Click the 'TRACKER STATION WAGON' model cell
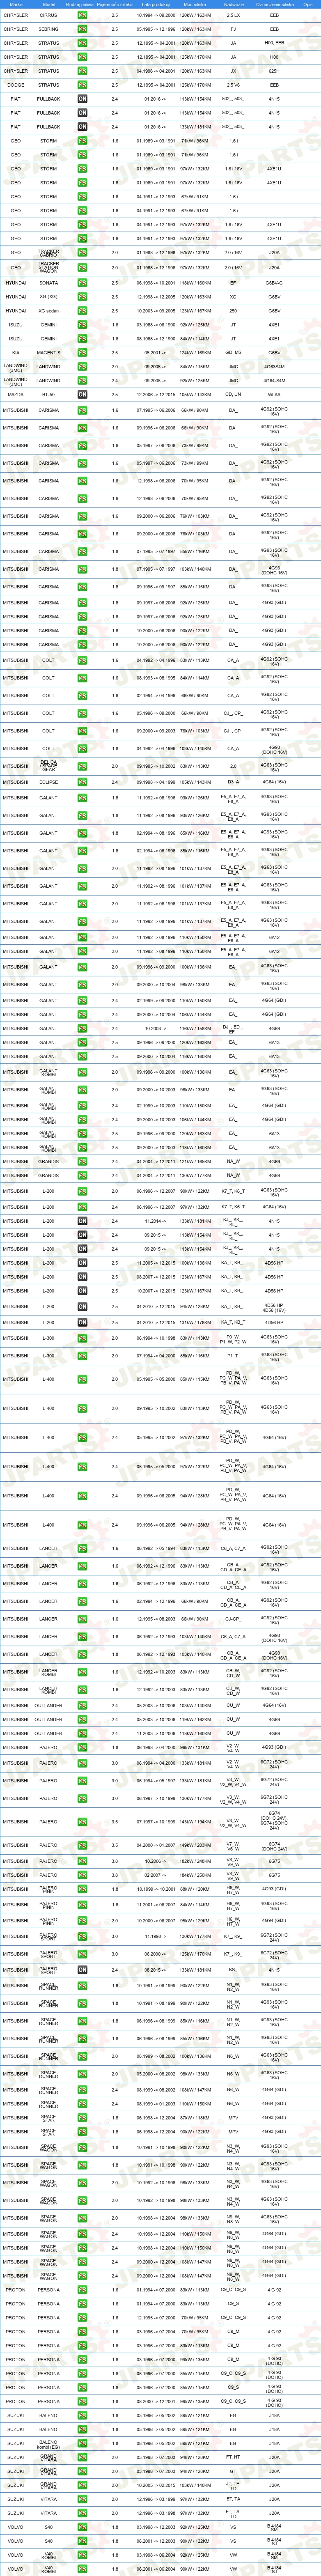321x2576 pixels. tap(48, 268)
